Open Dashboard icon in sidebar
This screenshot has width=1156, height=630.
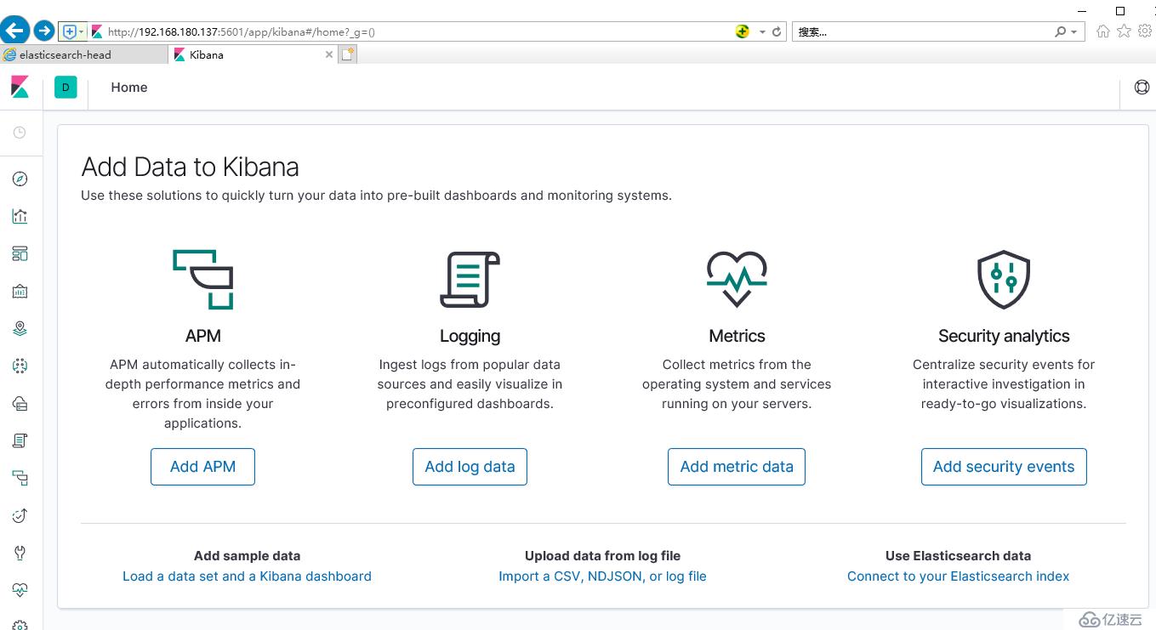(20, 253)
